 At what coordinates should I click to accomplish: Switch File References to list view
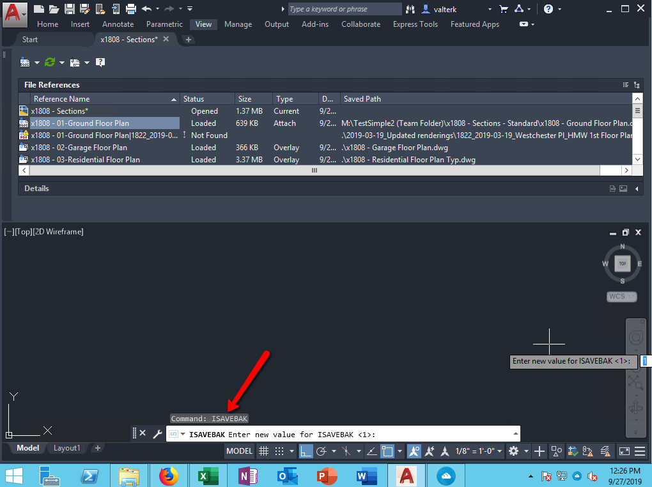(x=625, y=85)
